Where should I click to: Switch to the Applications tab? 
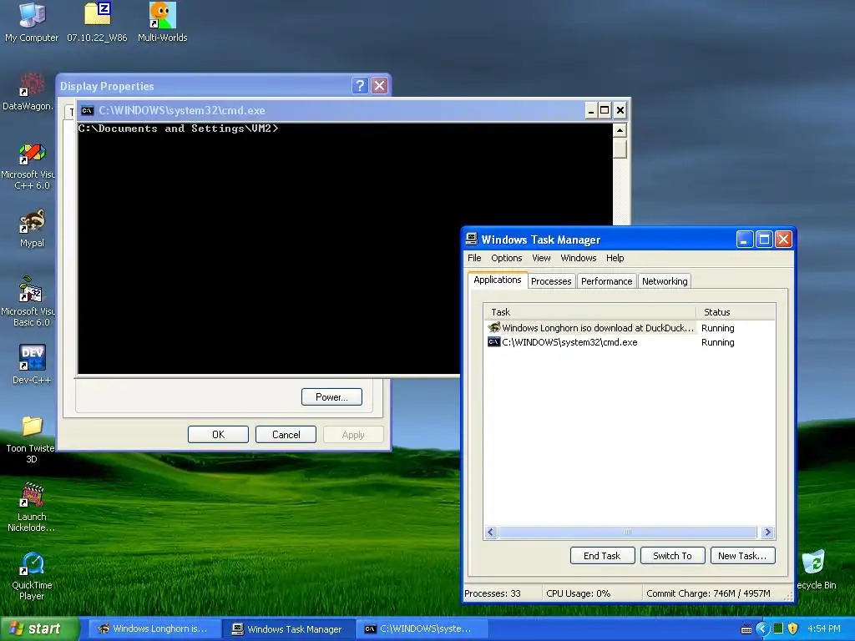(x=498, y=280)
